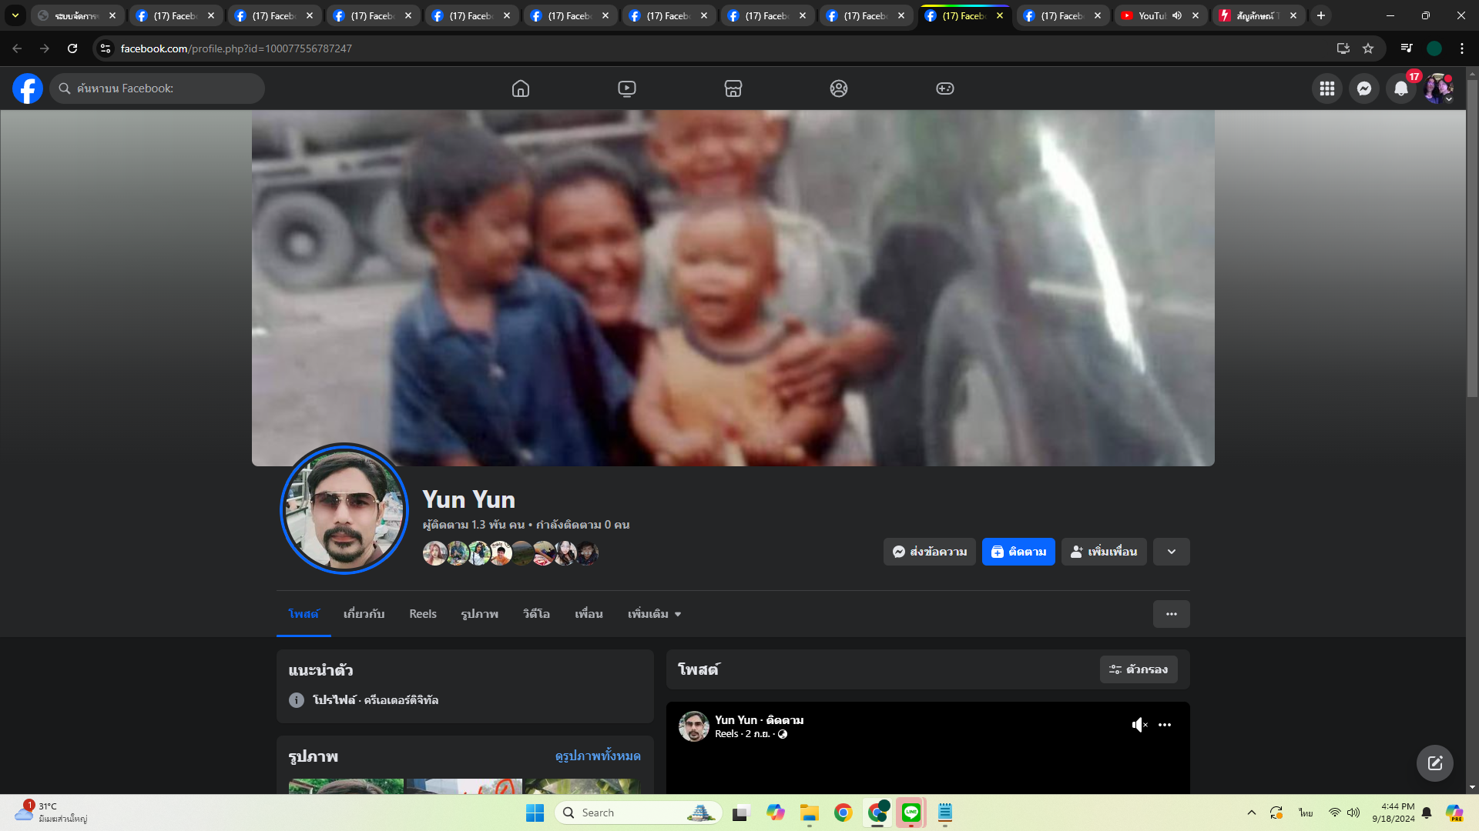Switch to the รูปภาพ photos tab

tap(479, 614)
